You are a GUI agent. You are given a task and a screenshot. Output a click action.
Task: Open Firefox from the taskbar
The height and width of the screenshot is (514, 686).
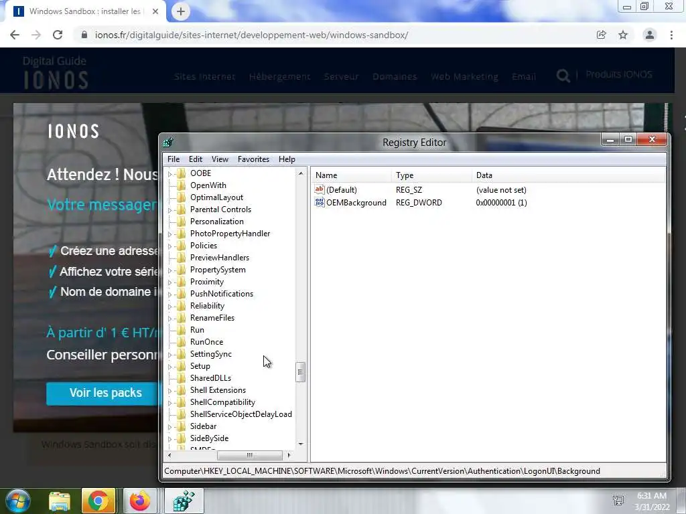[139, 501]
